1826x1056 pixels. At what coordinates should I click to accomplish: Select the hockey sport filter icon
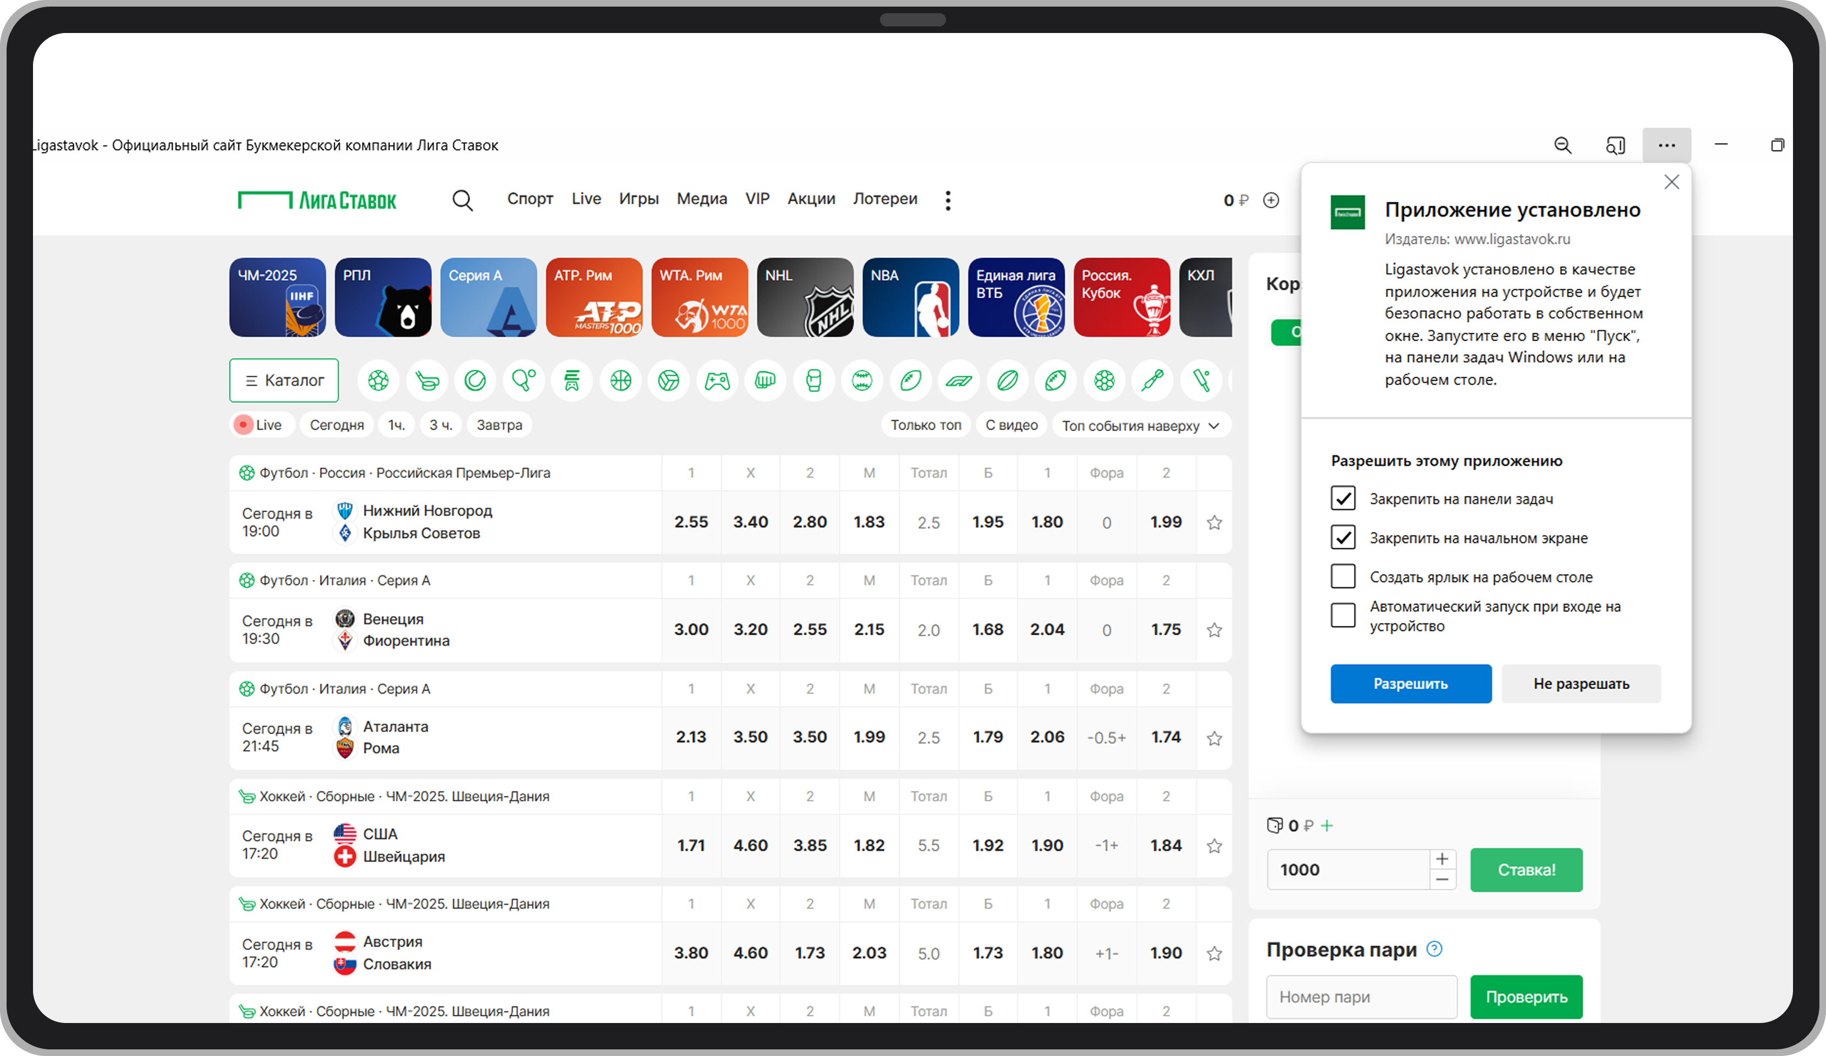pyautogui.click(x=427, y=381)
